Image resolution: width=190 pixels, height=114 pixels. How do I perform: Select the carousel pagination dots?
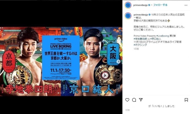(x=61, y=93)
